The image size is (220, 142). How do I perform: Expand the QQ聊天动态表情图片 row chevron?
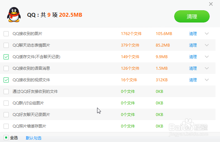tap(207, 45)
